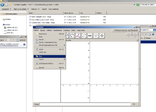
Task: Open the Nastavenia menu
Action: 57,30
